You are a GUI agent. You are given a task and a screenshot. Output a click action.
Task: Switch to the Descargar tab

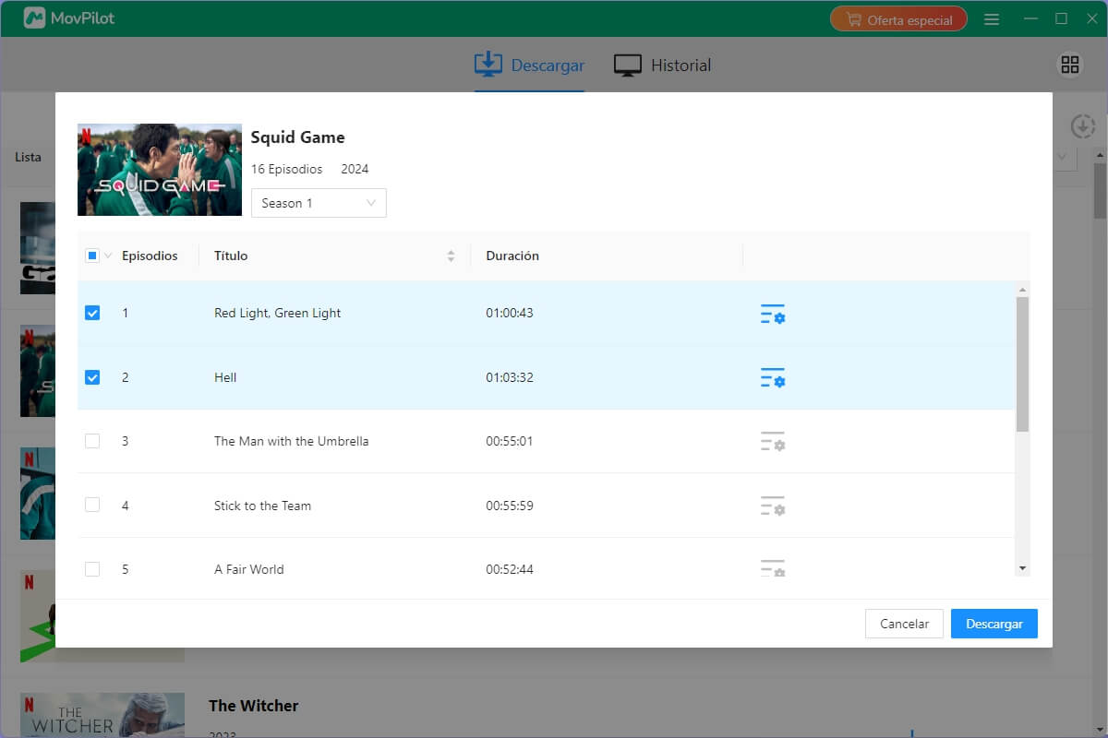pyautogui.click(x=529, y=65)
